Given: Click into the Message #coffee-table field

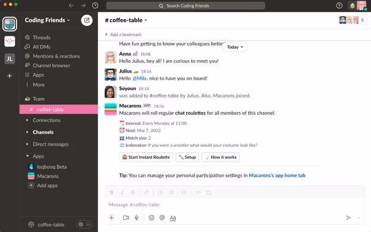Looking at the screenshot, I should pos(235,205).
